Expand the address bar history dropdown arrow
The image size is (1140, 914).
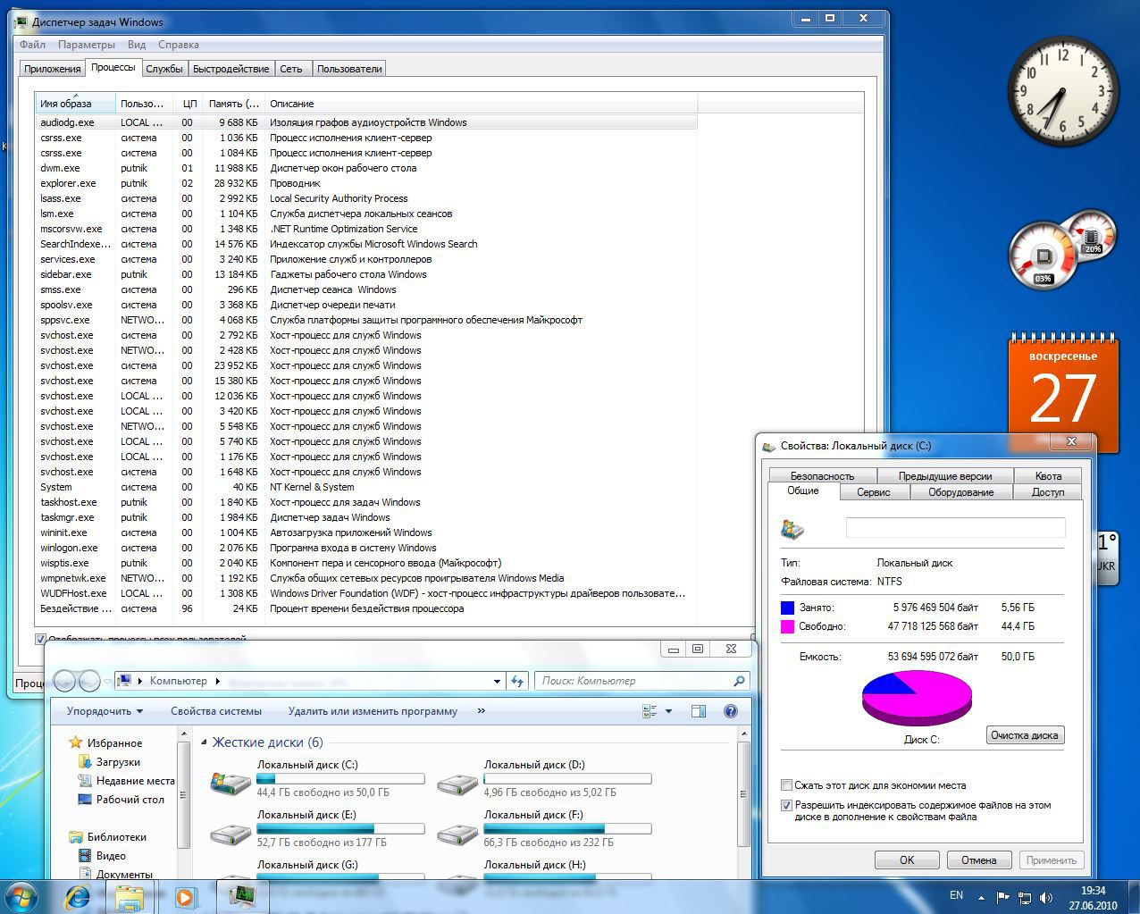point(497,681)
